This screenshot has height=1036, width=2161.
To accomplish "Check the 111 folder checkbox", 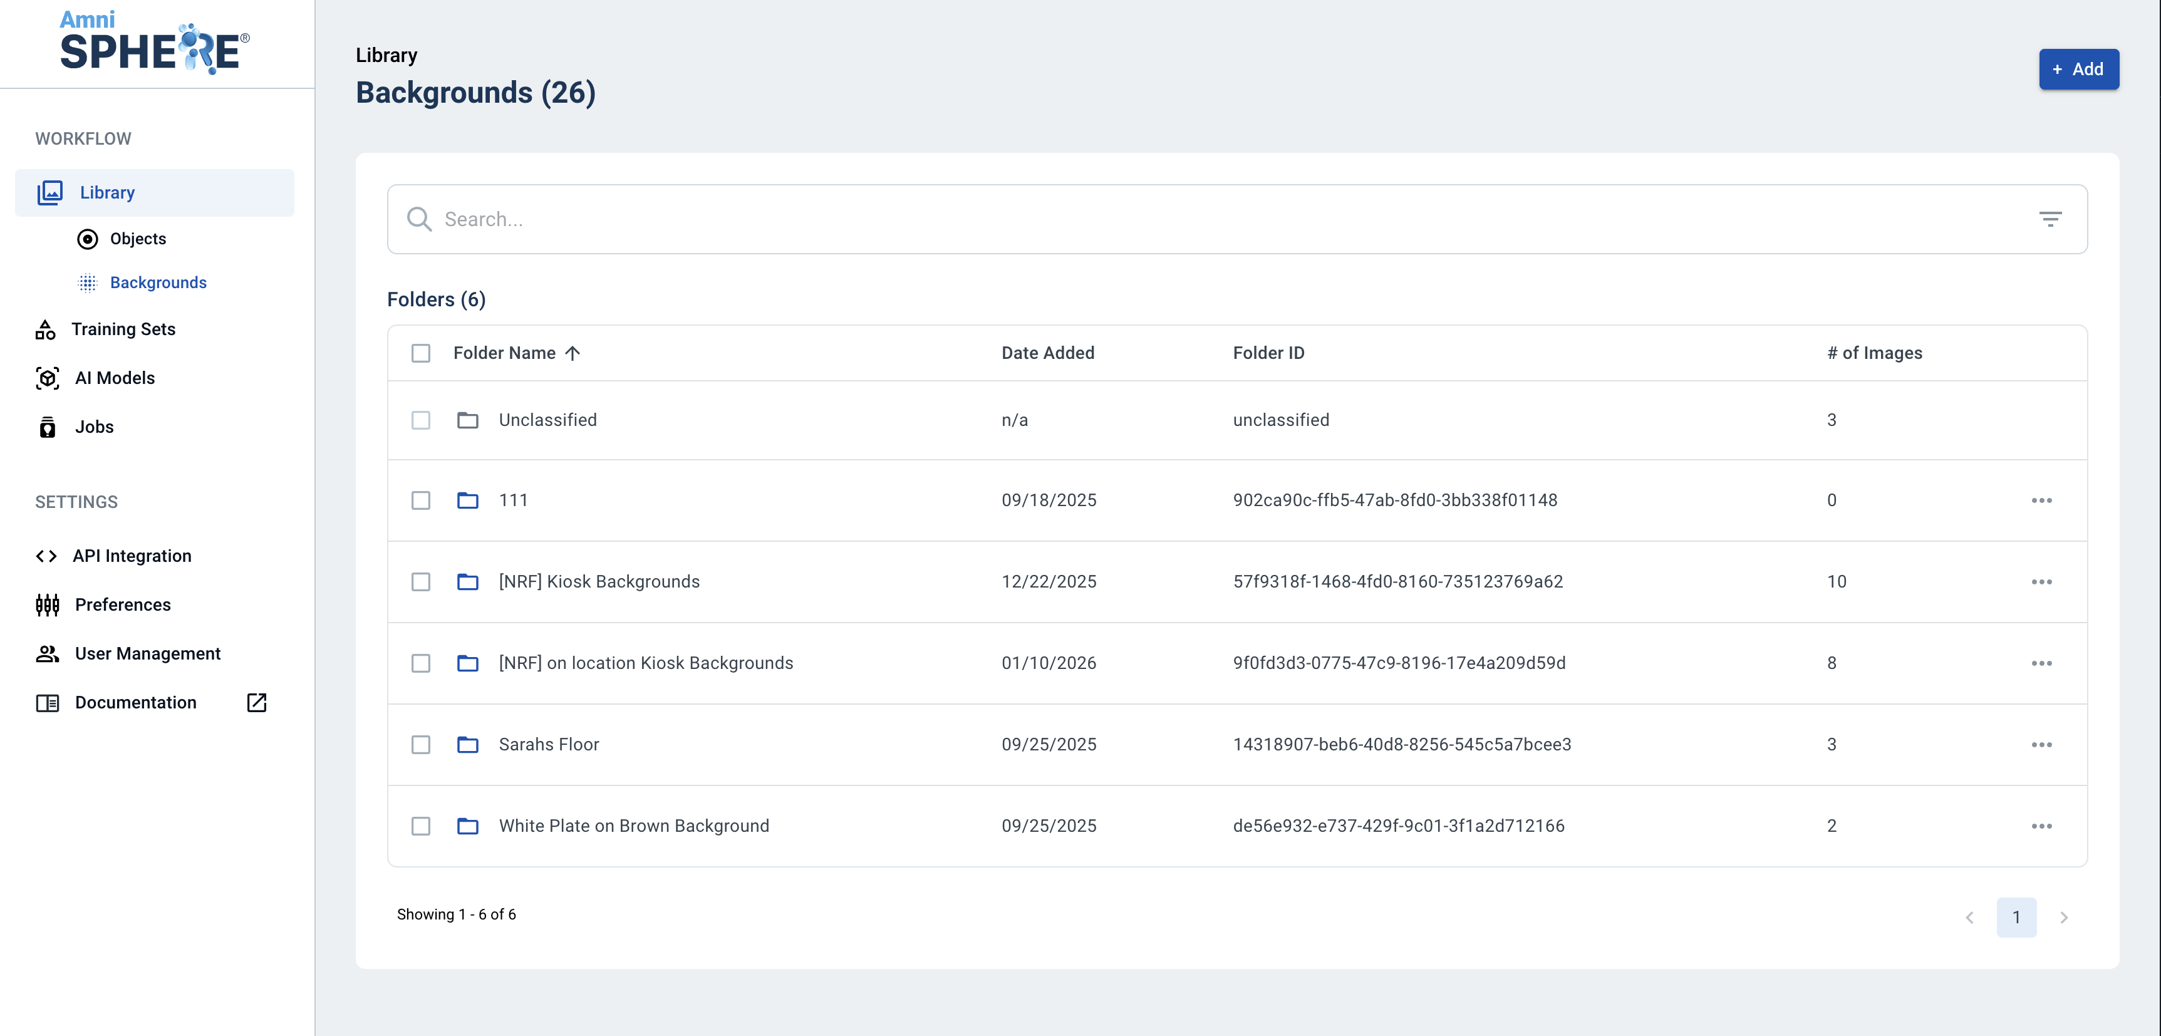I will click(421, 501).
